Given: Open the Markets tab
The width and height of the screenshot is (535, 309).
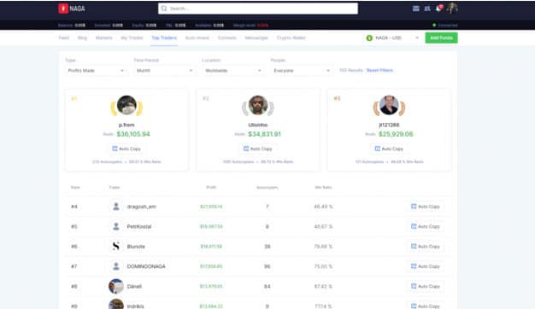Looking at the screenshot, I should 103,38.
